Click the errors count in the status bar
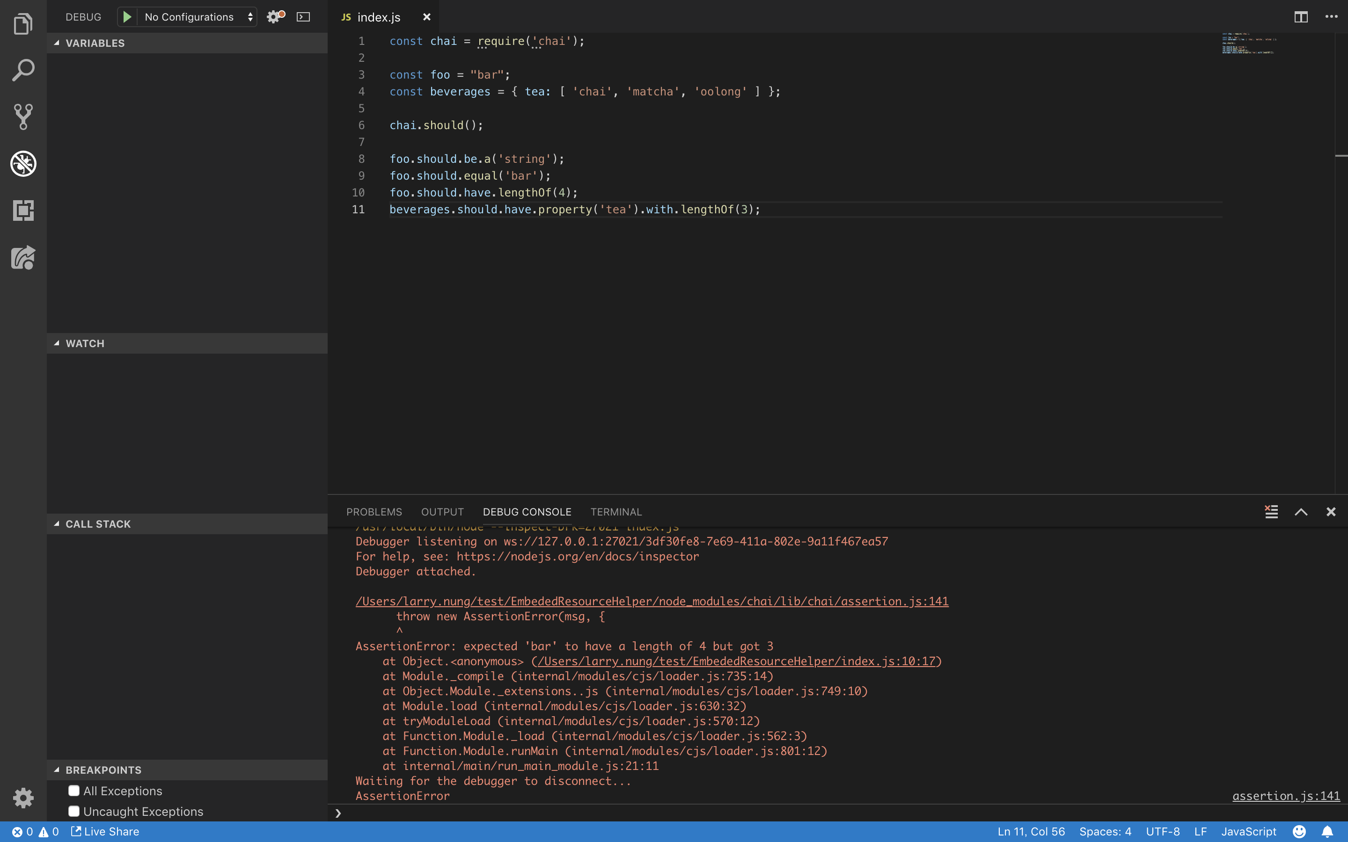 point(23,831)
